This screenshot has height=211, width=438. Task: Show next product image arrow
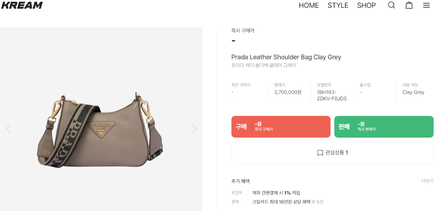coord(195,128)
